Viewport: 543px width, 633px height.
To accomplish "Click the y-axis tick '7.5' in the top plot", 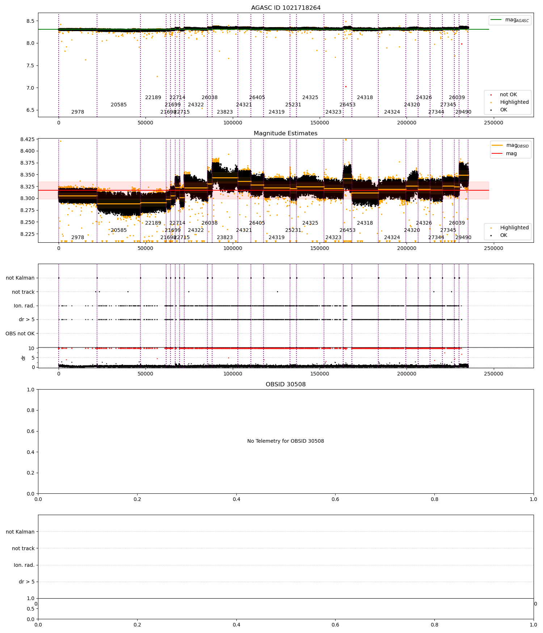I will pyautogui.click(x=31, y=66).
